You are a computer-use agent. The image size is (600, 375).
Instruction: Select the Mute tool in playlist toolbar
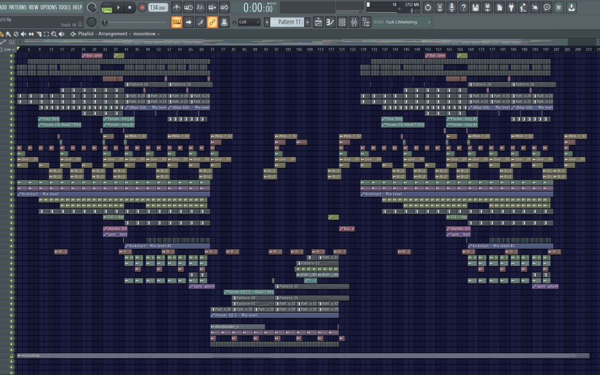23,34
